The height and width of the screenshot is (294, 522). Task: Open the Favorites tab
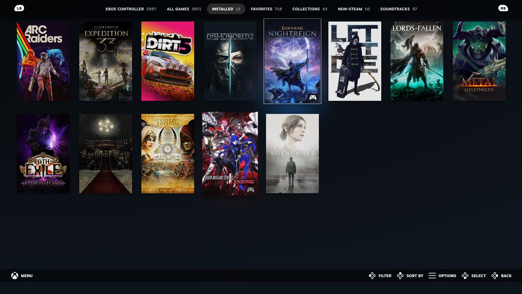[266, 9]
